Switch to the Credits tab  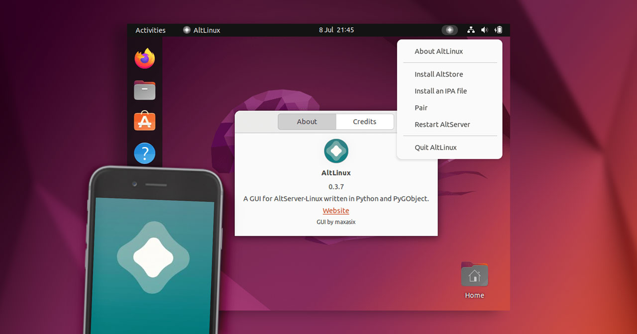[365, 122]
